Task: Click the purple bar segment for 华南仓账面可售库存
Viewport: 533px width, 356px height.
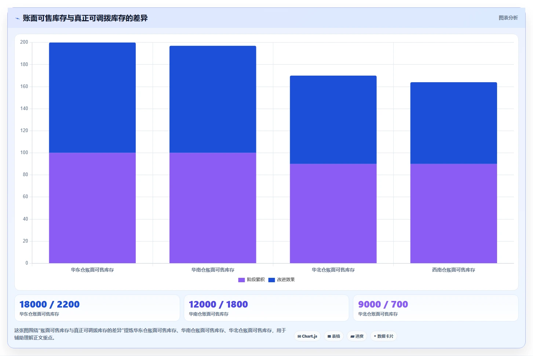Action: click(x=213, y=208)
